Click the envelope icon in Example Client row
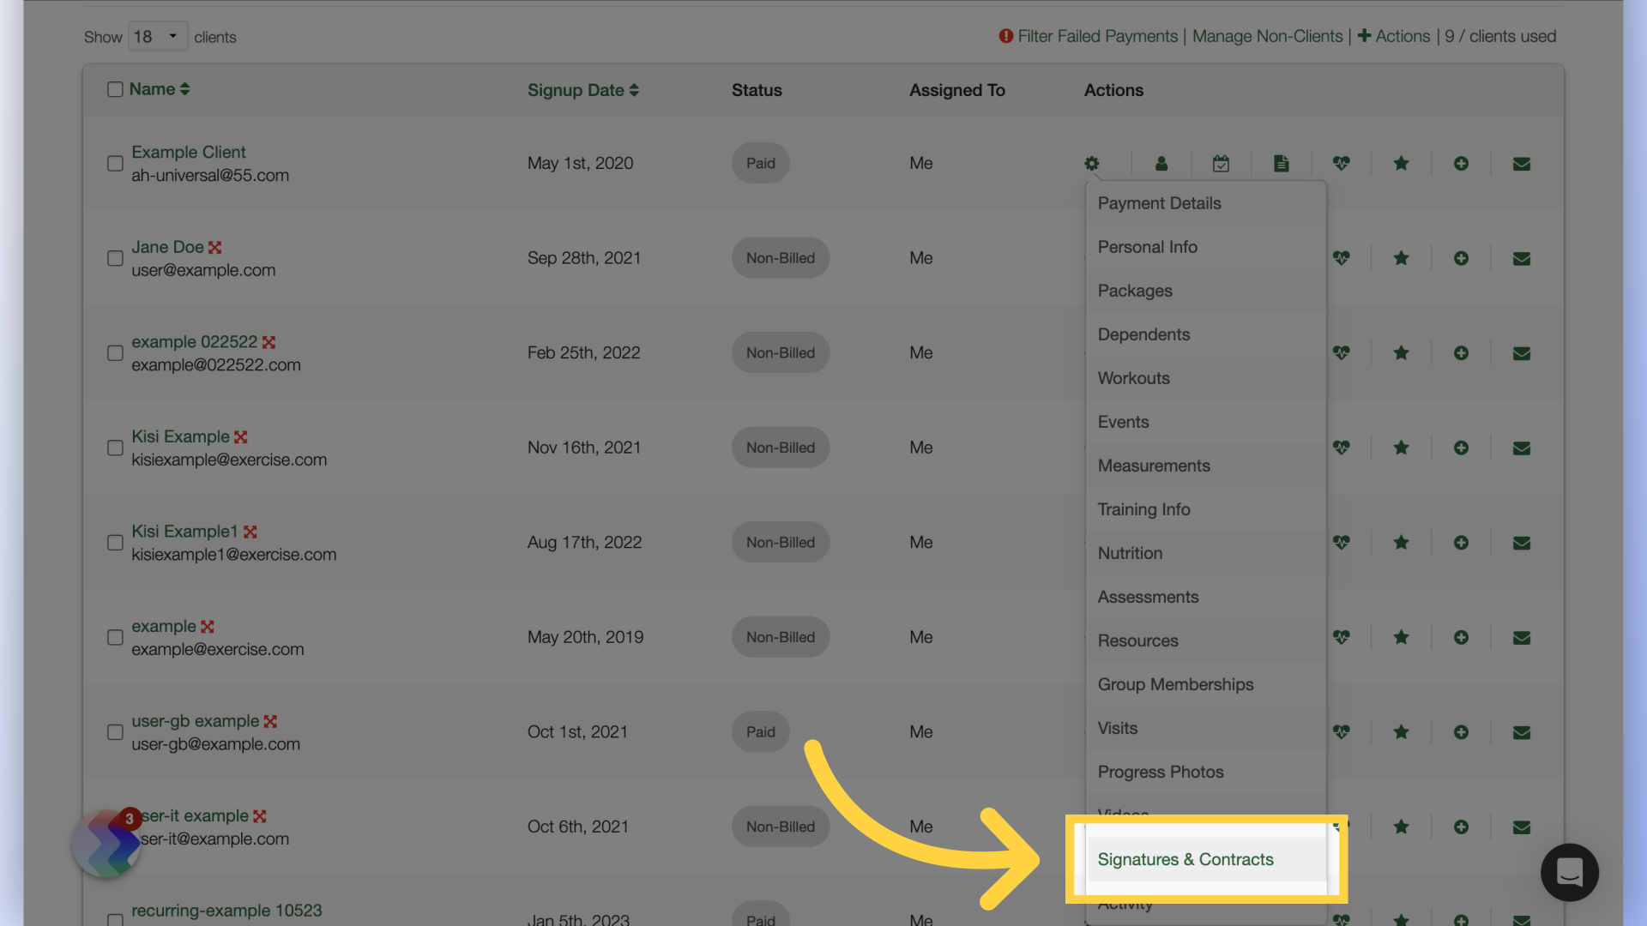 [x=1521, y=164]
